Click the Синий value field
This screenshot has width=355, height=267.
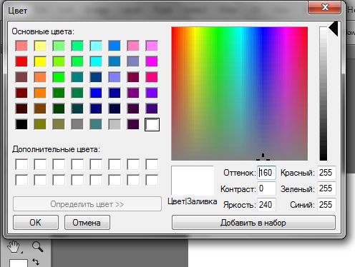[326, 205]
